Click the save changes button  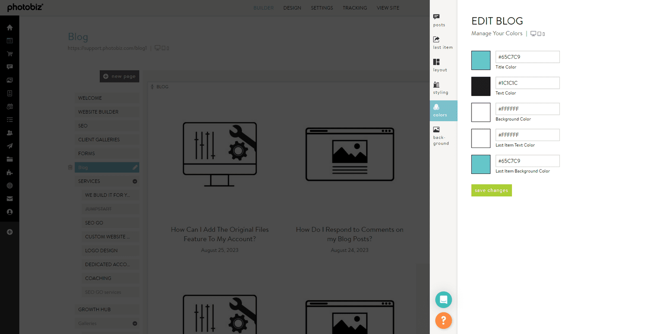coord(492,190)
